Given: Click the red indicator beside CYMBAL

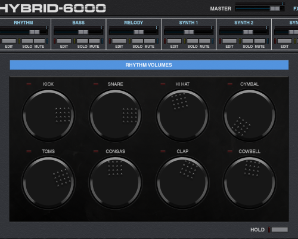Looking at the screenshot, I should click(230, 84).
